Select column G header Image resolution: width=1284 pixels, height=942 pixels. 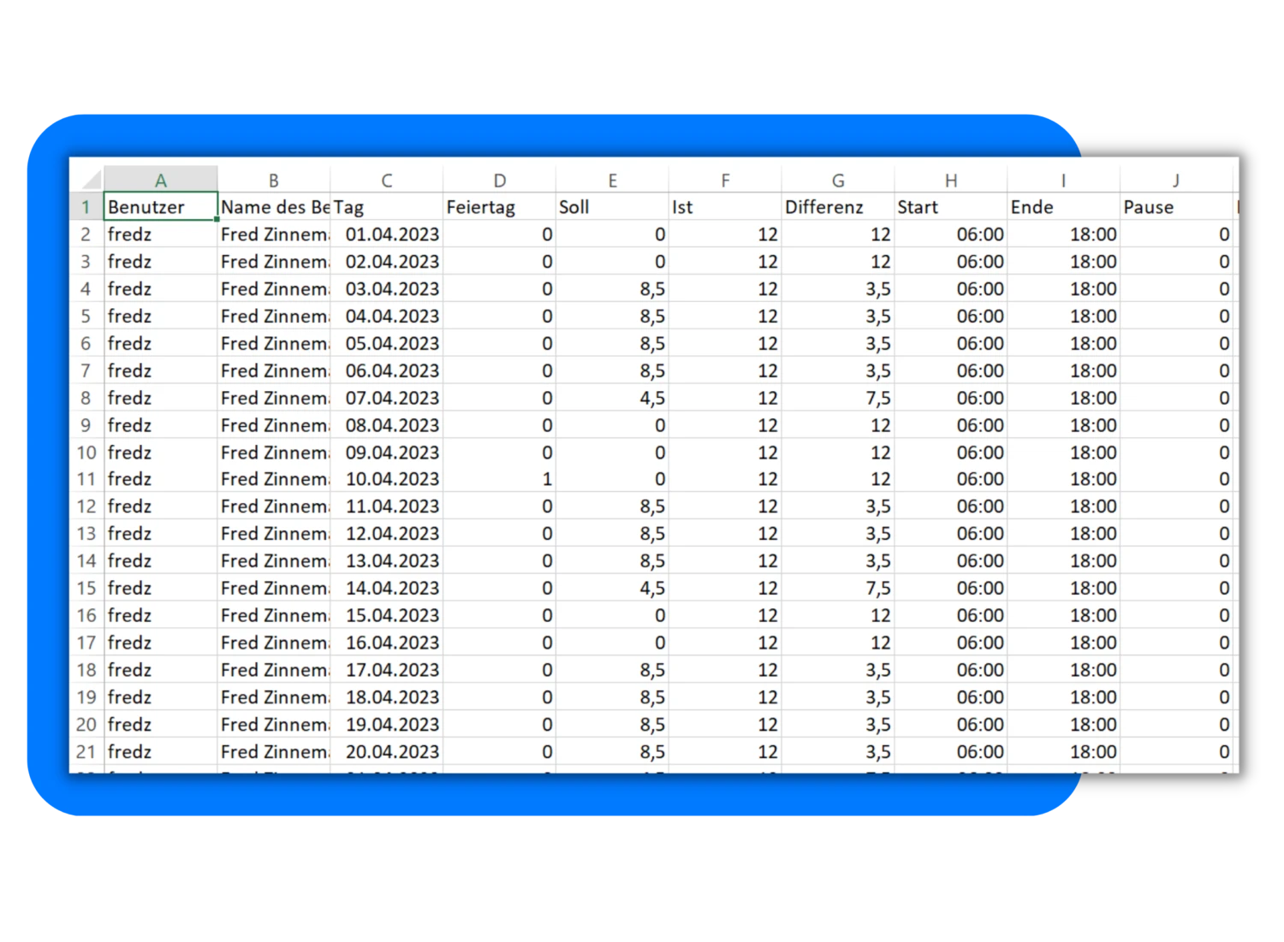point(838,180)
